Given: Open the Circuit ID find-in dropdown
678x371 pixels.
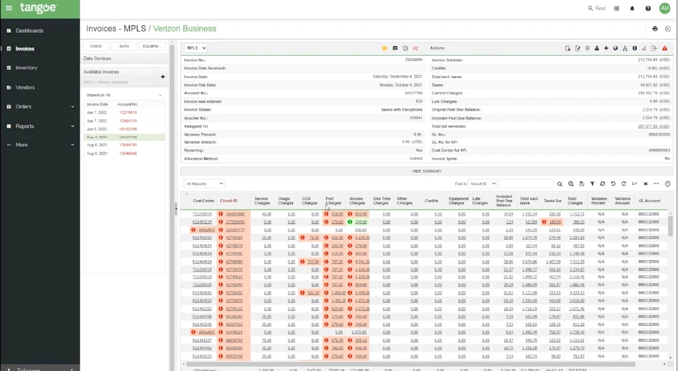Looking at the screenshot, I should (x=483, y=184).
